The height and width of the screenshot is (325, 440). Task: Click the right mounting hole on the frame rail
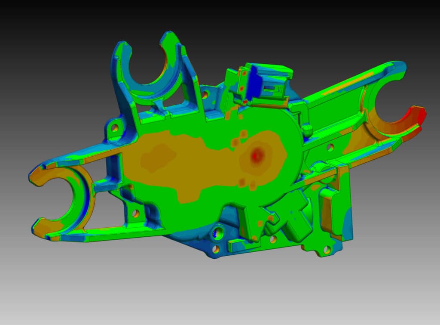331,147
